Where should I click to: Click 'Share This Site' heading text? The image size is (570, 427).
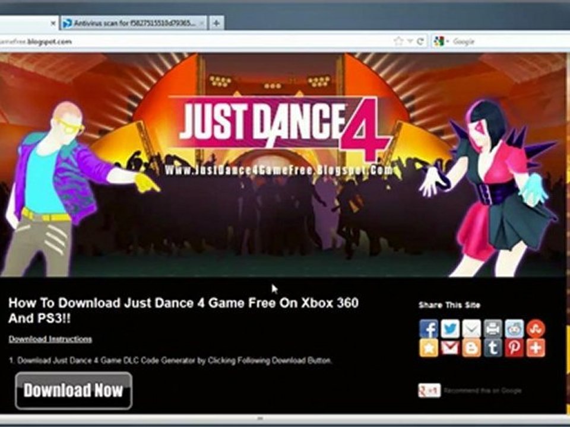tap(449, 305)
